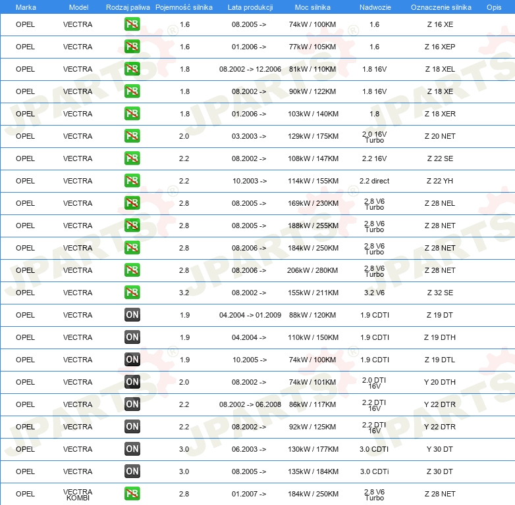Click the Lata produkcji column header

(250, 7)
